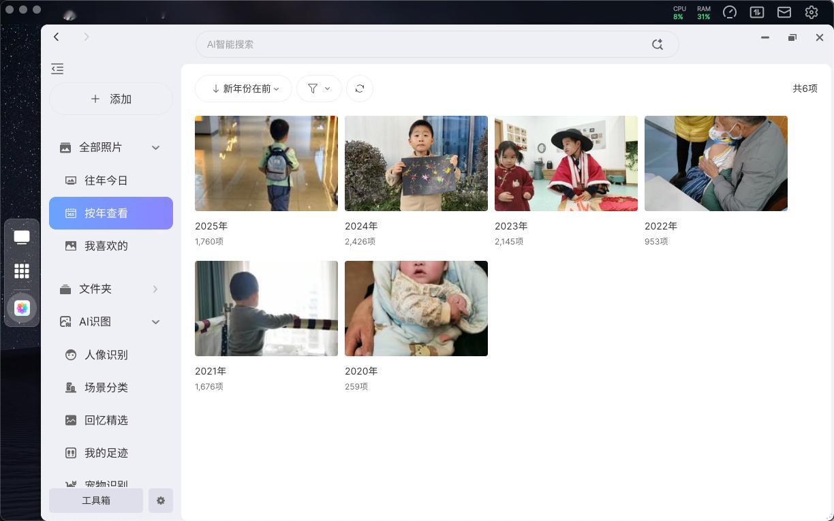Viewport: 834px width, 521px height.
Task: Click the 259项 count text
Action: click(356, 387)
